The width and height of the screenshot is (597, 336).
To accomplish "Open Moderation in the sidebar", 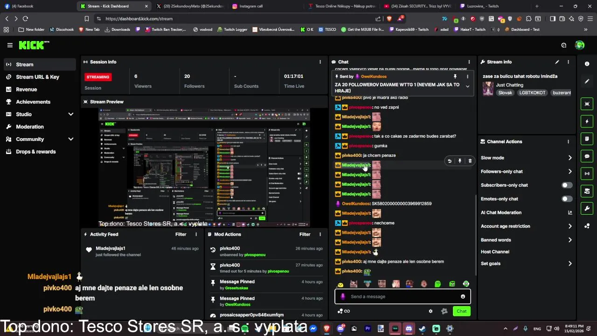I will pyautogui.click(x=39, y=126).
